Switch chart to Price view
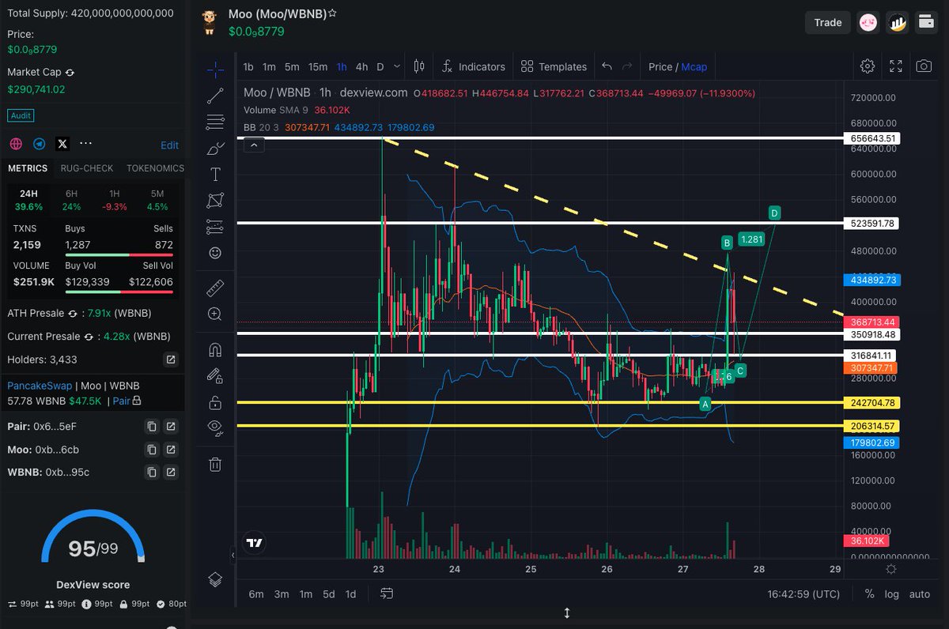The height and width of the screenshot is (629, 949). [x=660, y=67]
